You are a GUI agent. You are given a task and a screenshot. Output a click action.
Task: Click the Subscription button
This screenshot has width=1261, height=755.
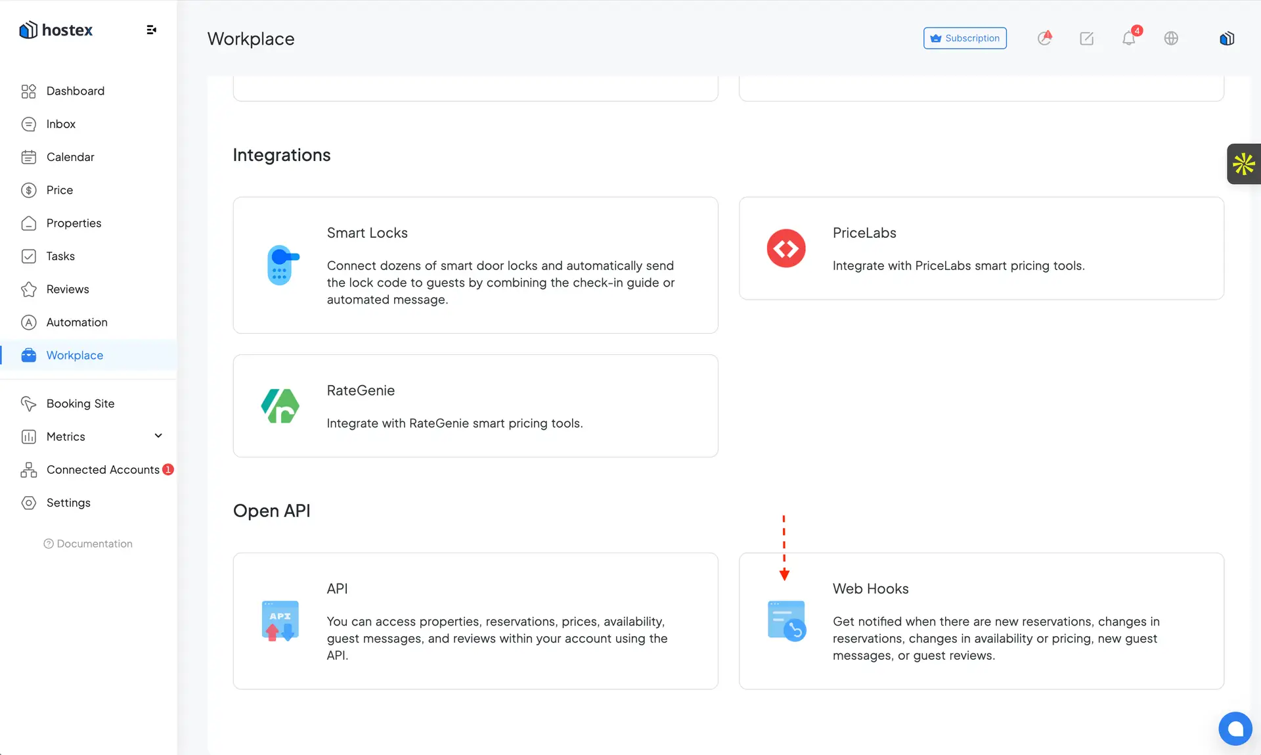[965, 38]
